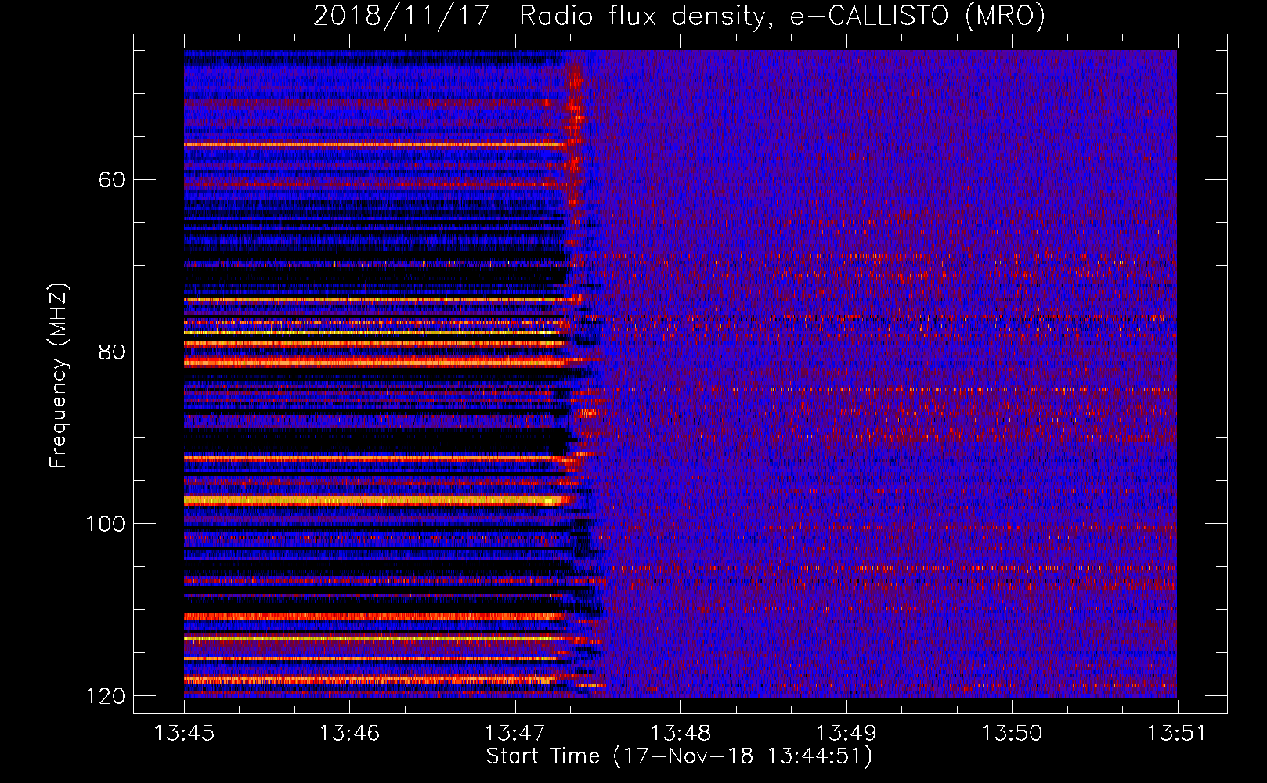The width and height of the screenshot is (1267, 783).
Task: Select the 120 frequency tick label
Action: click(104, 696)
